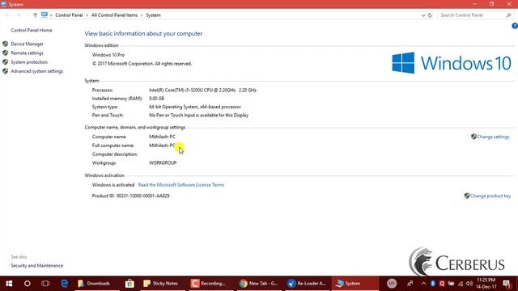Viewport: 518px width, 291px height.
Task: Click the Change settings link
Action: pyautogui.click(x=493, y=137)
